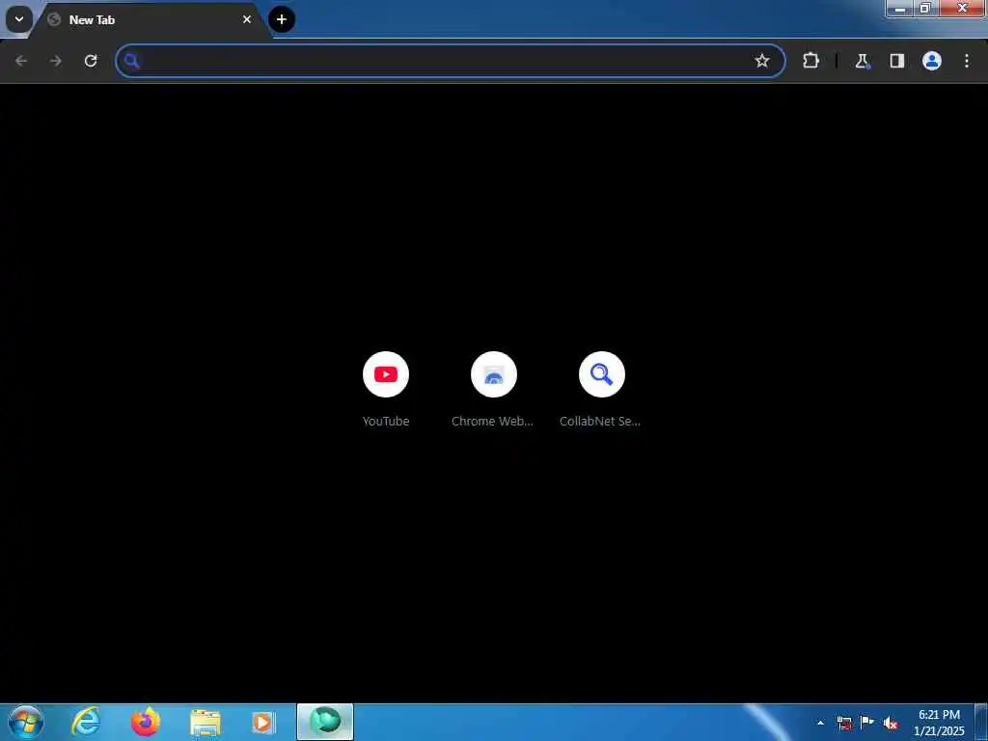
Task: Focus the address bar input field
Action: coord(451,61)
